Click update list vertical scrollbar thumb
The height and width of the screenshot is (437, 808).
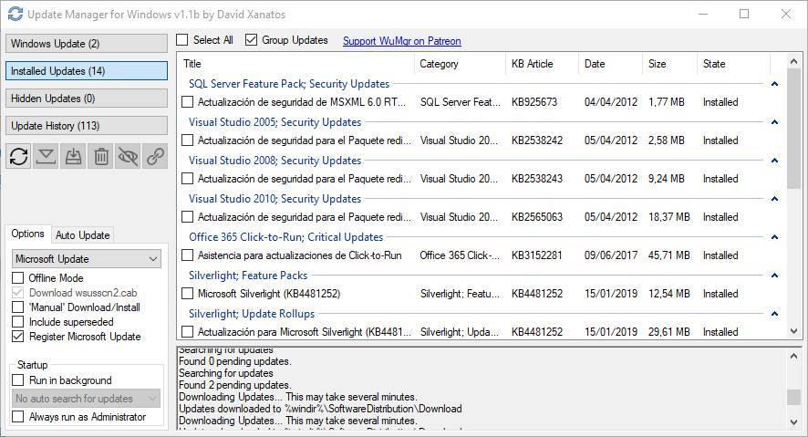click(x=793, y=129)
